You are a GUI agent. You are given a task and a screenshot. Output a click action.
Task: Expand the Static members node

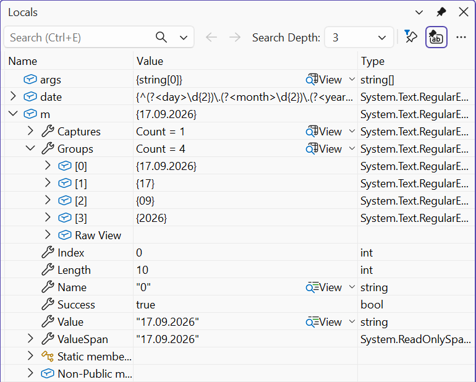click(30, 356)
